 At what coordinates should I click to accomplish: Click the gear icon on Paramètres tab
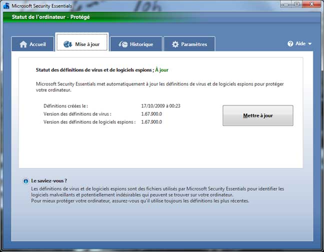[175, 44]
